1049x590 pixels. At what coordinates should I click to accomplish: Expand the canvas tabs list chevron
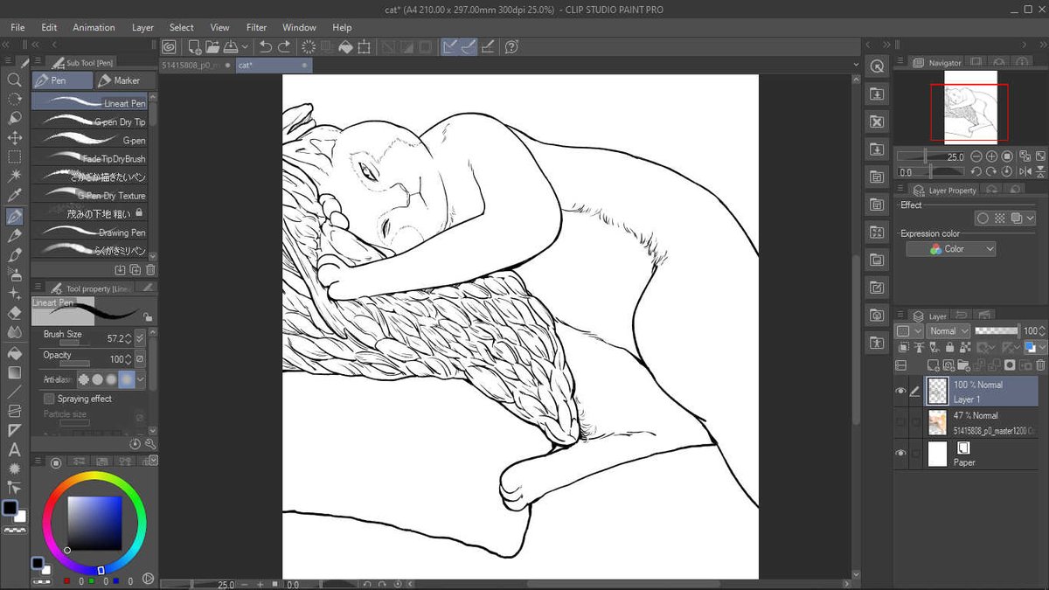[856, 65]
